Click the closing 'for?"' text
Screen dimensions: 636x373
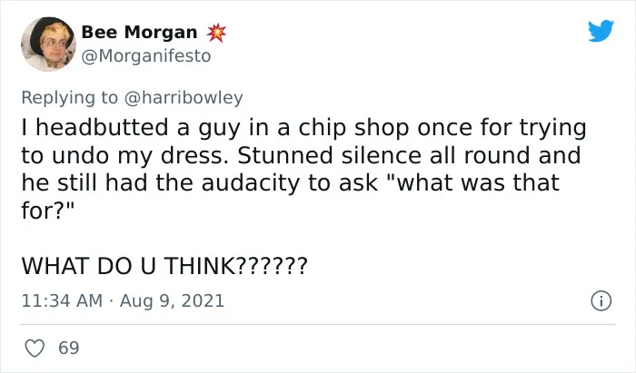[48, 211]
